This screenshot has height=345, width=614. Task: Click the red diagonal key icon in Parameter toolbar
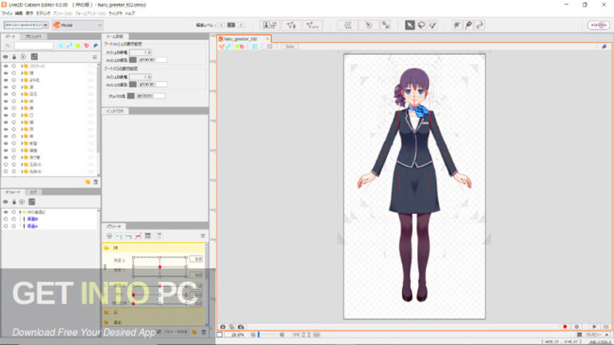pos(138,236)
